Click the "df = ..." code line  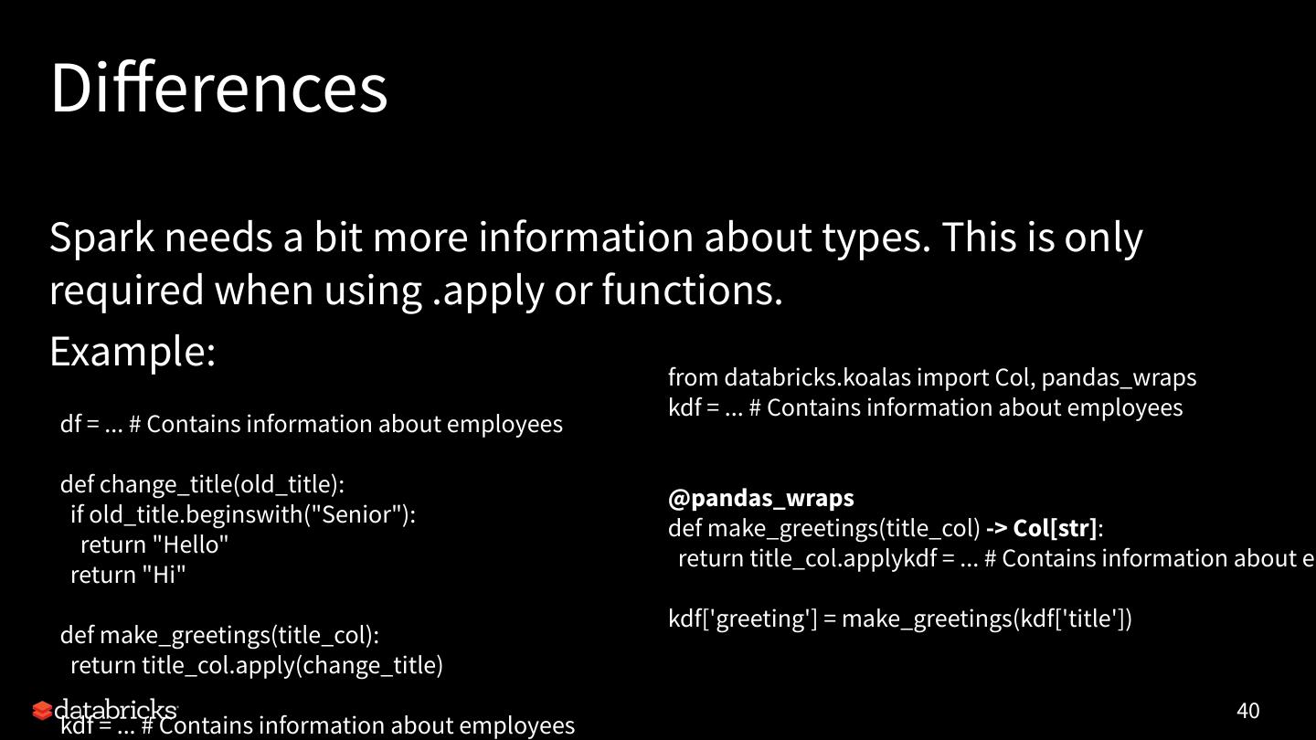pyautogui.click(x=311, y=424)
